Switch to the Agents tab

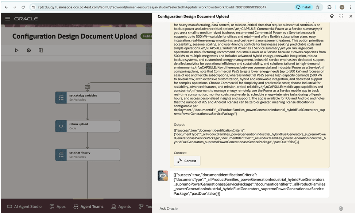click(x=121, y=206)
